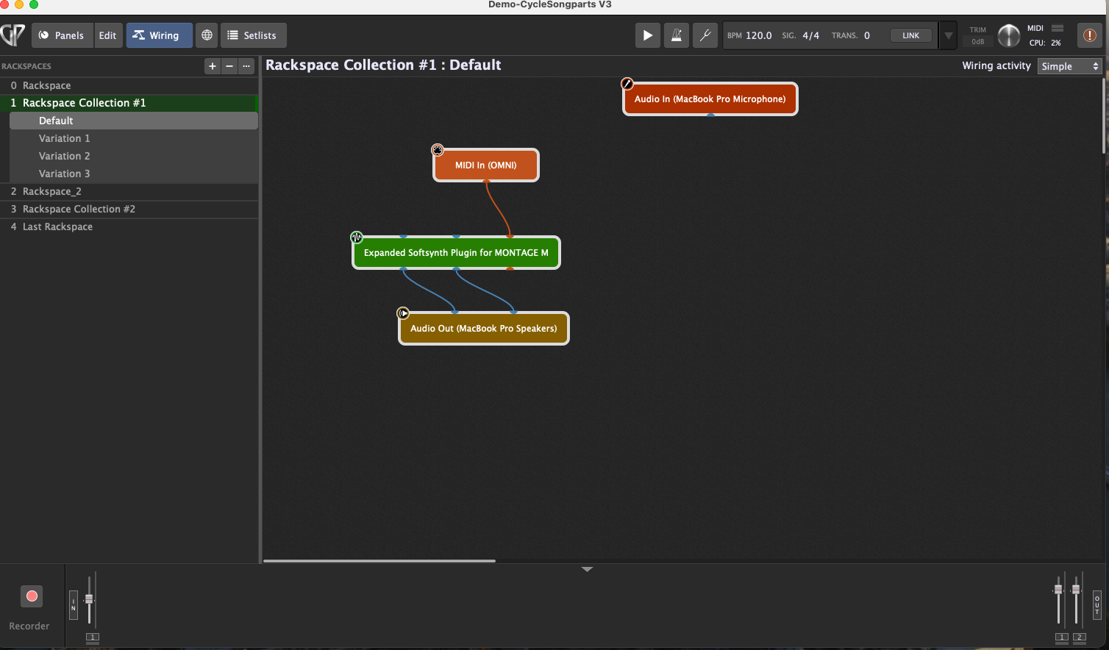Viewport: 1109px width, 650px height.
Task: Toggle bypass icon on MIDI In block
Action: [x=438, y=150]
